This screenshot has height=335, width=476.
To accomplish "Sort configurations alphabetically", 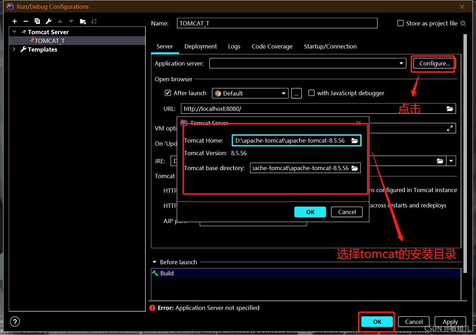I will pos(94,21).
